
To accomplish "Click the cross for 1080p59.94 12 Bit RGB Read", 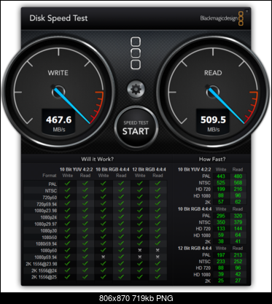I will tap(158, 257).
